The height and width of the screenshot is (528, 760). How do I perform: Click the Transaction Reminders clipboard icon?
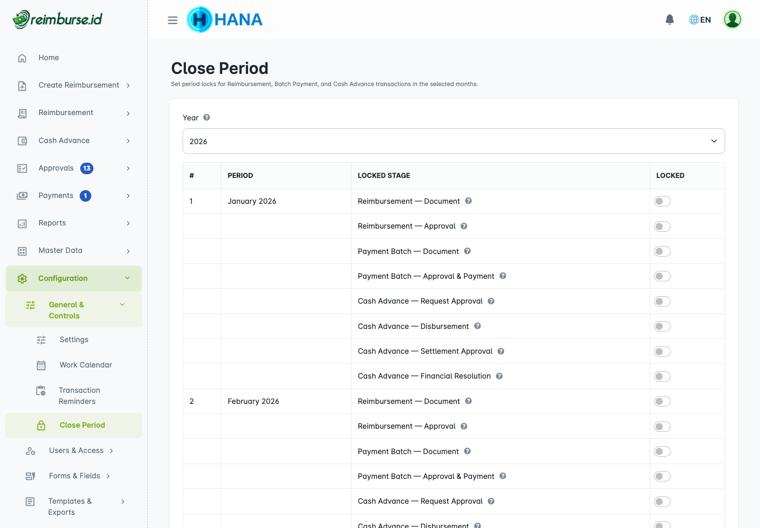click(41, 391)
